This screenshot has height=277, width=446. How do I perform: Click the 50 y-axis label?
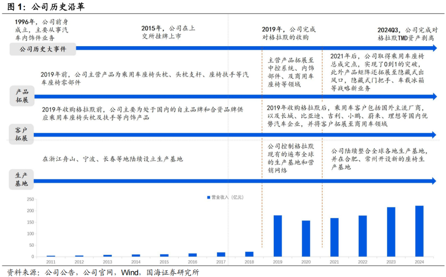[31, 245]
